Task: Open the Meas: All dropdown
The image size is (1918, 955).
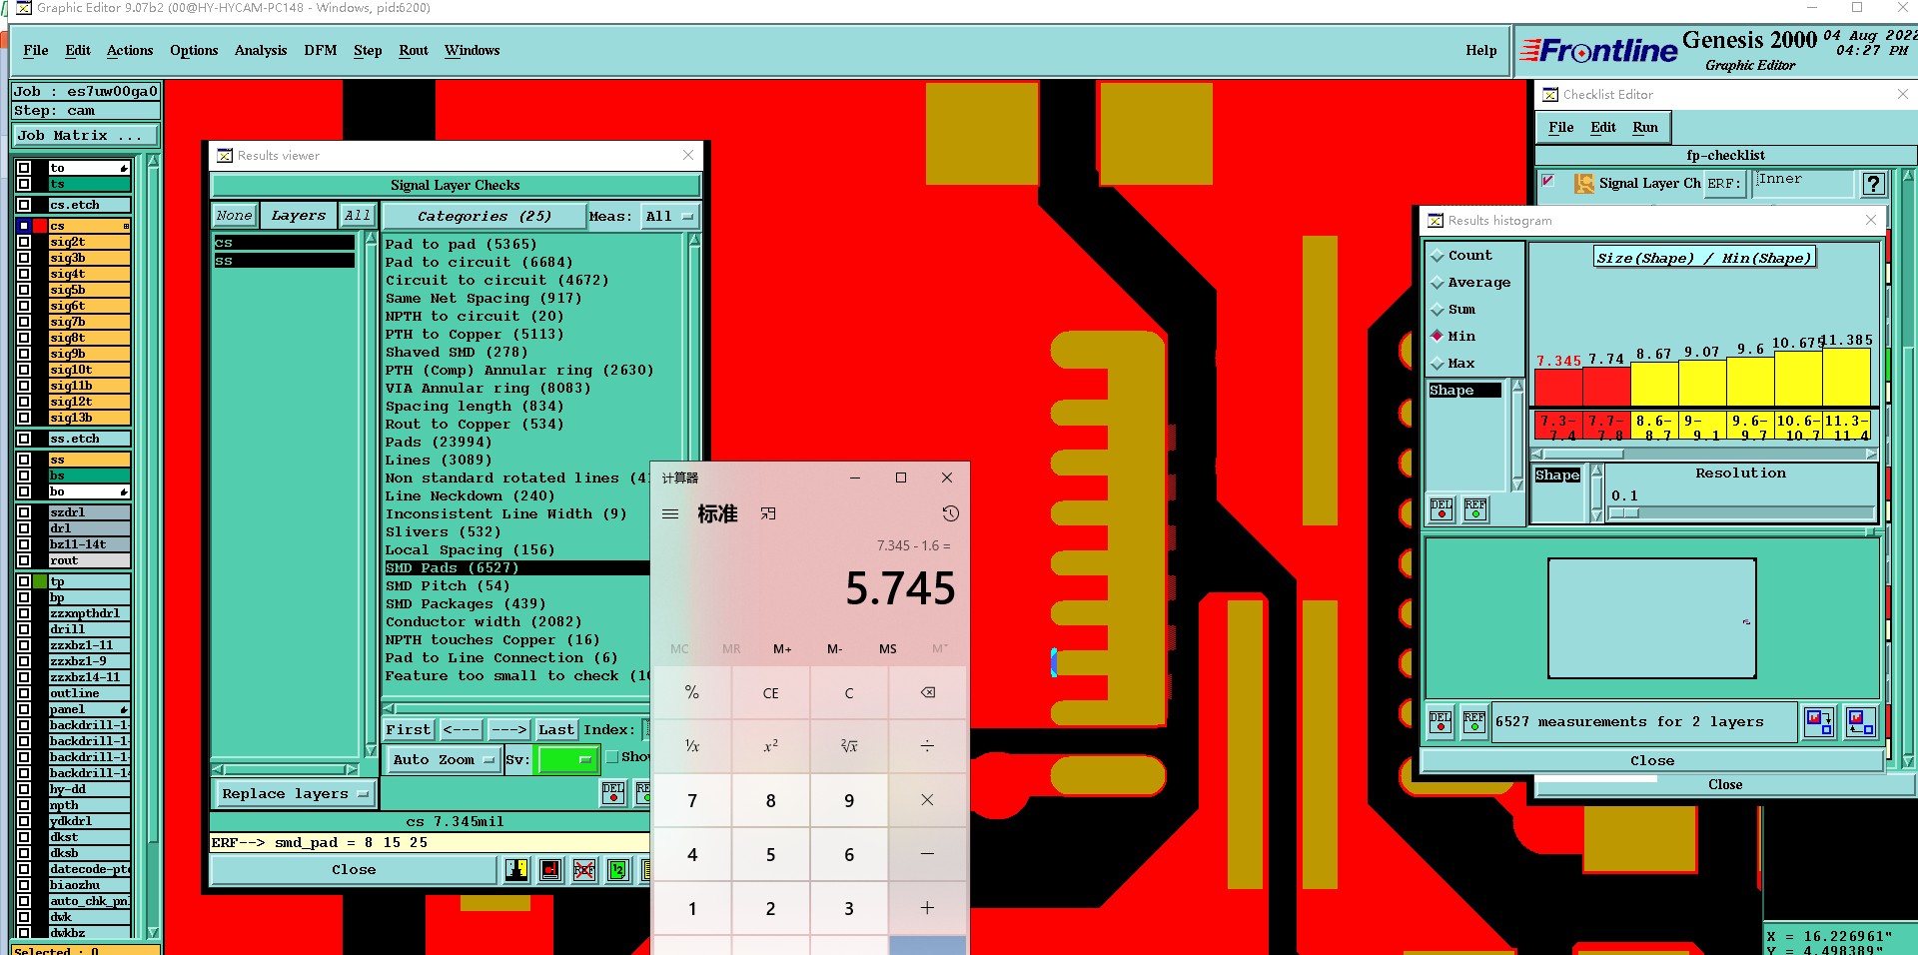Action: (x=670, y=216)
